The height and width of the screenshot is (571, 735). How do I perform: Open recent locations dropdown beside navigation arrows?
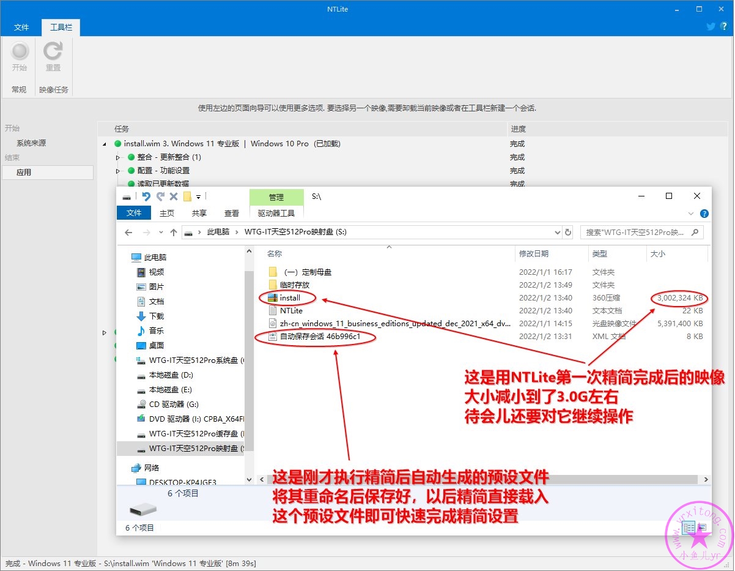(161, 233)
